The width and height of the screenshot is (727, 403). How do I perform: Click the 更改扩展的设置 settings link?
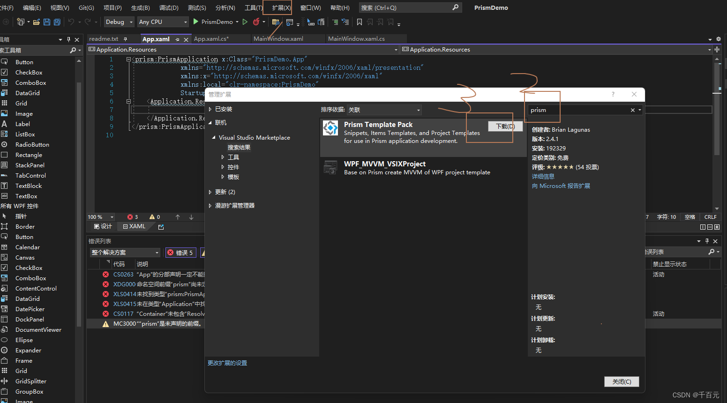[227, 363]
